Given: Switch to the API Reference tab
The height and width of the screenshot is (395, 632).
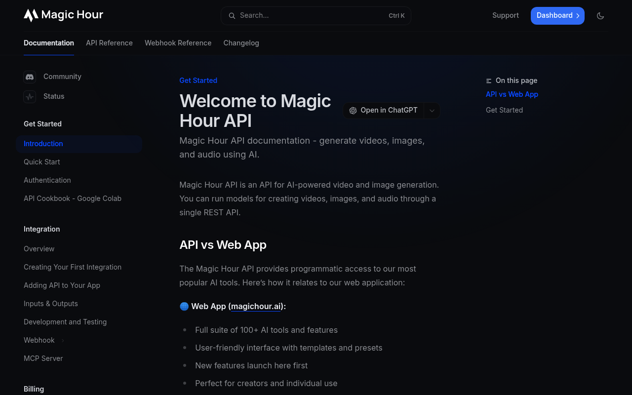Looking at the screenshot, I should [109, 43].
